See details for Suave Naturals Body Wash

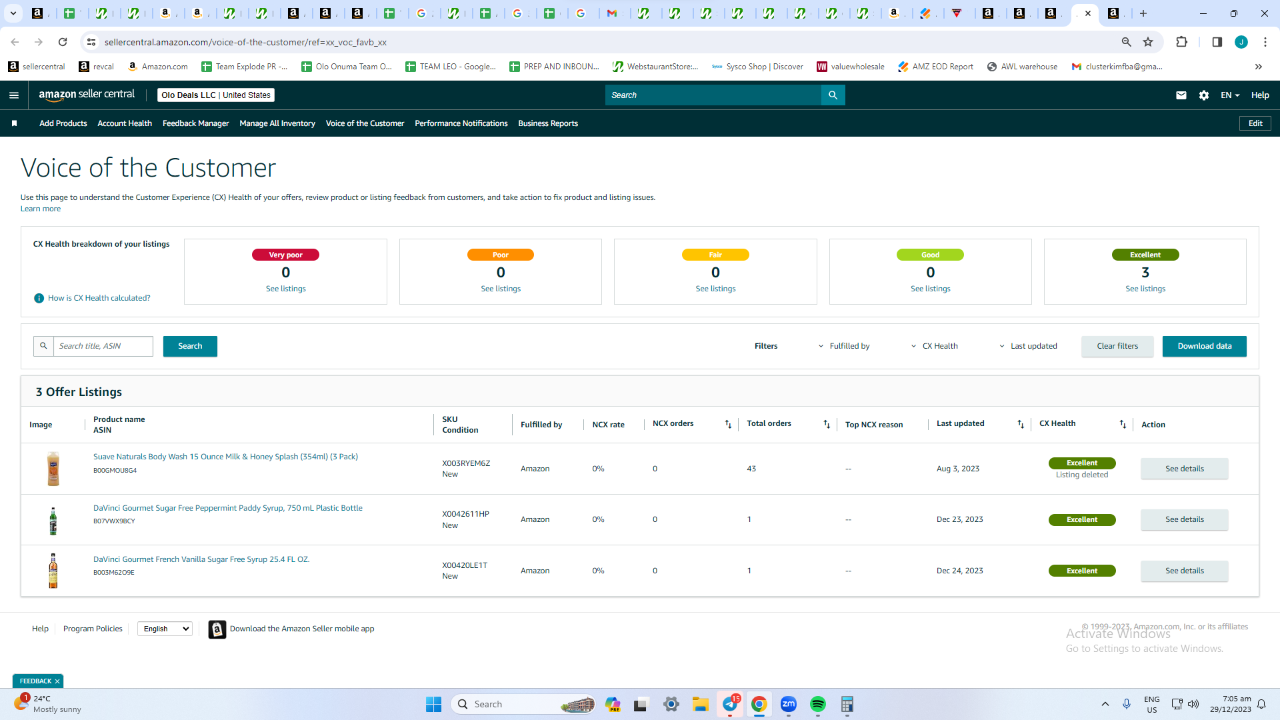click(x=1185, y=469)
